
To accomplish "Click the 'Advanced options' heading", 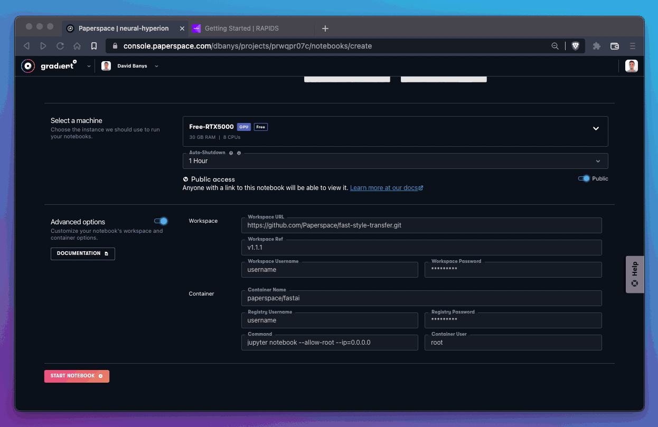I will 78,222.
